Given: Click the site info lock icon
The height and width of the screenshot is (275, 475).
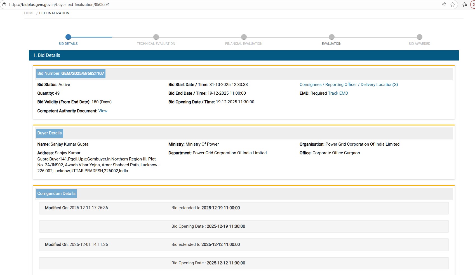Looking at the screenshot, I should pyautogui.click(x=4, y=4).
